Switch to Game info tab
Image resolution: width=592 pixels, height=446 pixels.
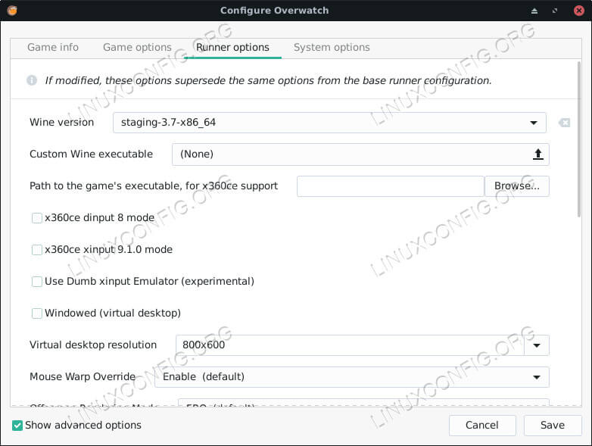(53, 47)
